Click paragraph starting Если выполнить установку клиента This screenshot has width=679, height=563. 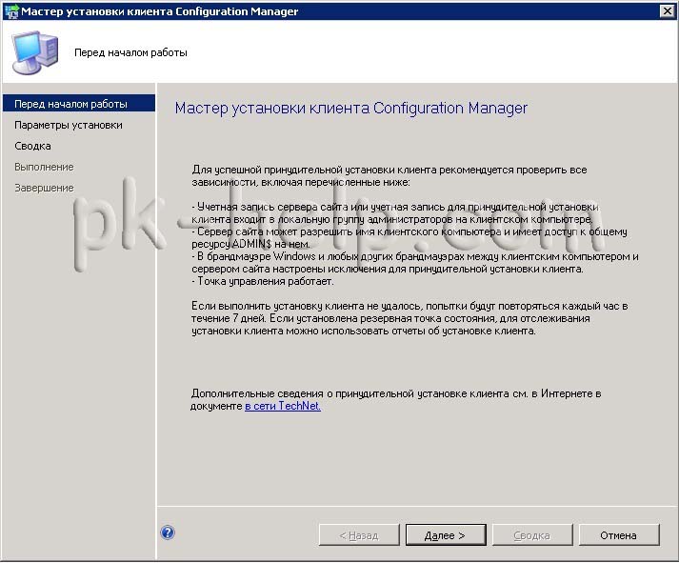coord(409,318)
